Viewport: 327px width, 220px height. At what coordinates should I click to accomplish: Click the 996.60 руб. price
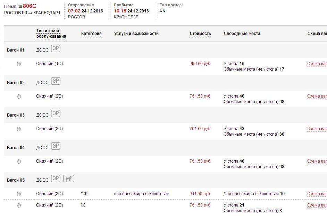click(200, 64)
